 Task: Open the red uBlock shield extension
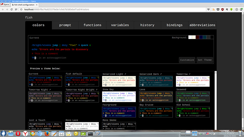pyautogui.click(x=223, y=9)
